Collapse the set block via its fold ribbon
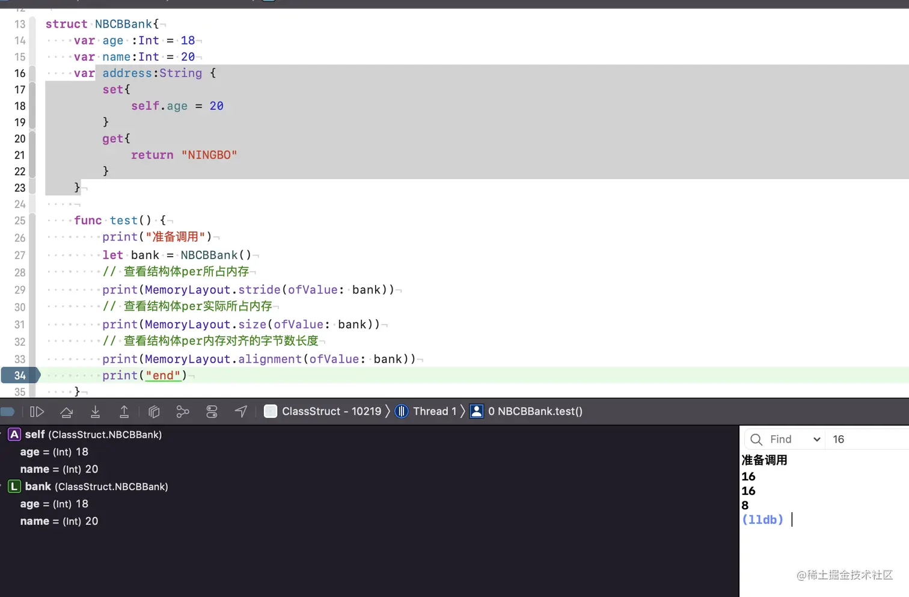909x597 pixels. [x=32, y=105]
